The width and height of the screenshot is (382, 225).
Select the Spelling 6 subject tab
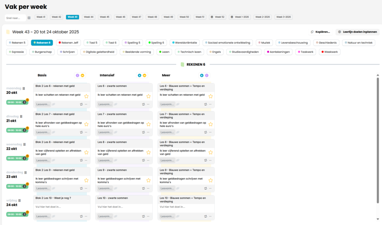tap(156, 42)
